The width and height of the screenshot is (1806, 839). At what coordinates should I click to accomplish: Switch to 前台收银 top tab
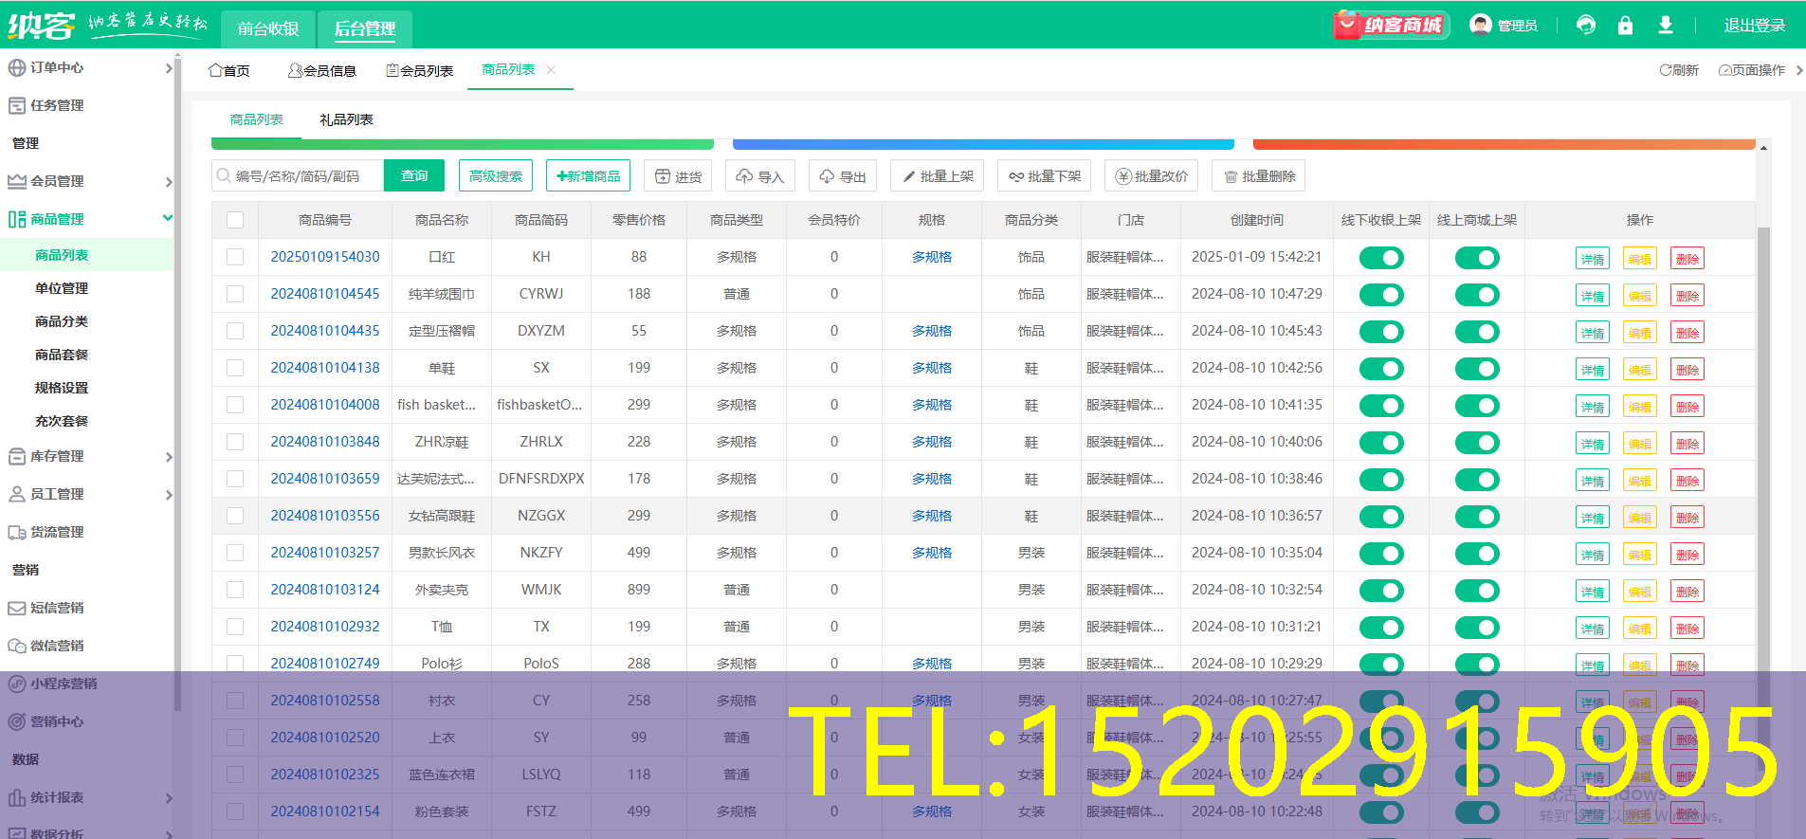268,28
